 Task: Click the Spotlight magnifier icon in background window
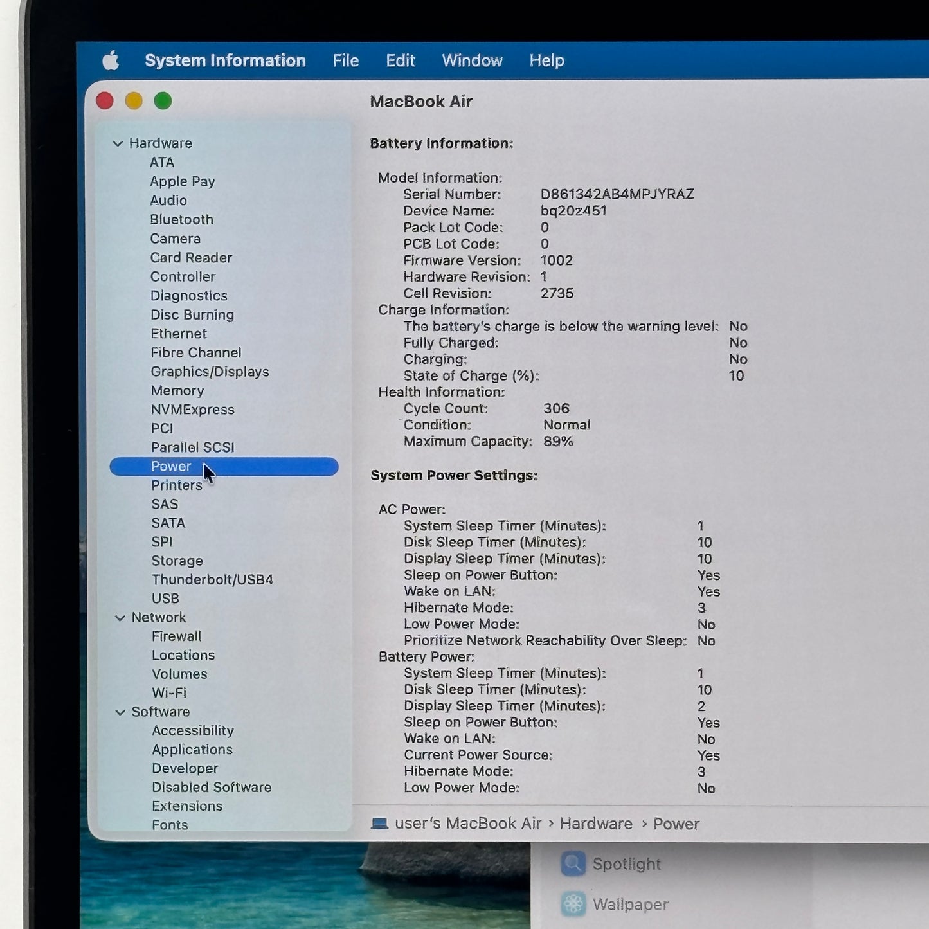click(x=573, y=864)
